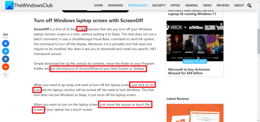
Task: Share article on Facebook
Action: pyautogui.click(x=6, y=43)
